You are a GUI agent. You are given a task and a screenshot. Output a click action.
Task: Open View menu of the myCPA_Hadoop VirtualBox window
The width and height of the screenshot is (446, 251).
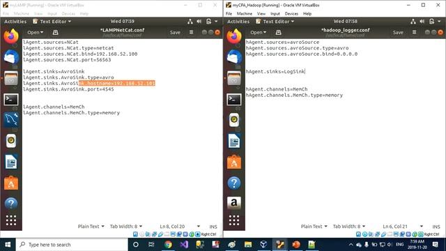tap(261, 14)
